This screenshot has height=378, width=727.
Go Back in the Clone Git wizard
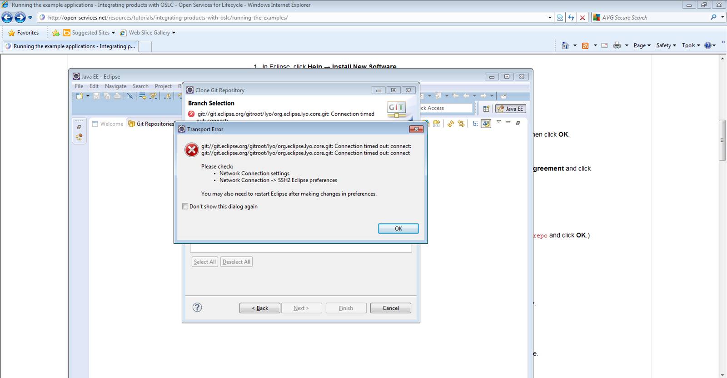[x=260, y=308]
